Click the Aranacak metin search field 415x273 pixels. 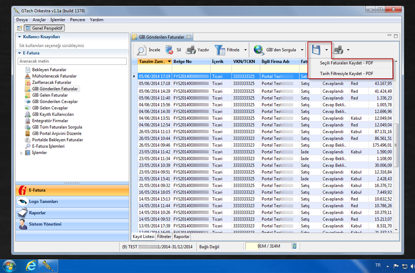(72, 61)
